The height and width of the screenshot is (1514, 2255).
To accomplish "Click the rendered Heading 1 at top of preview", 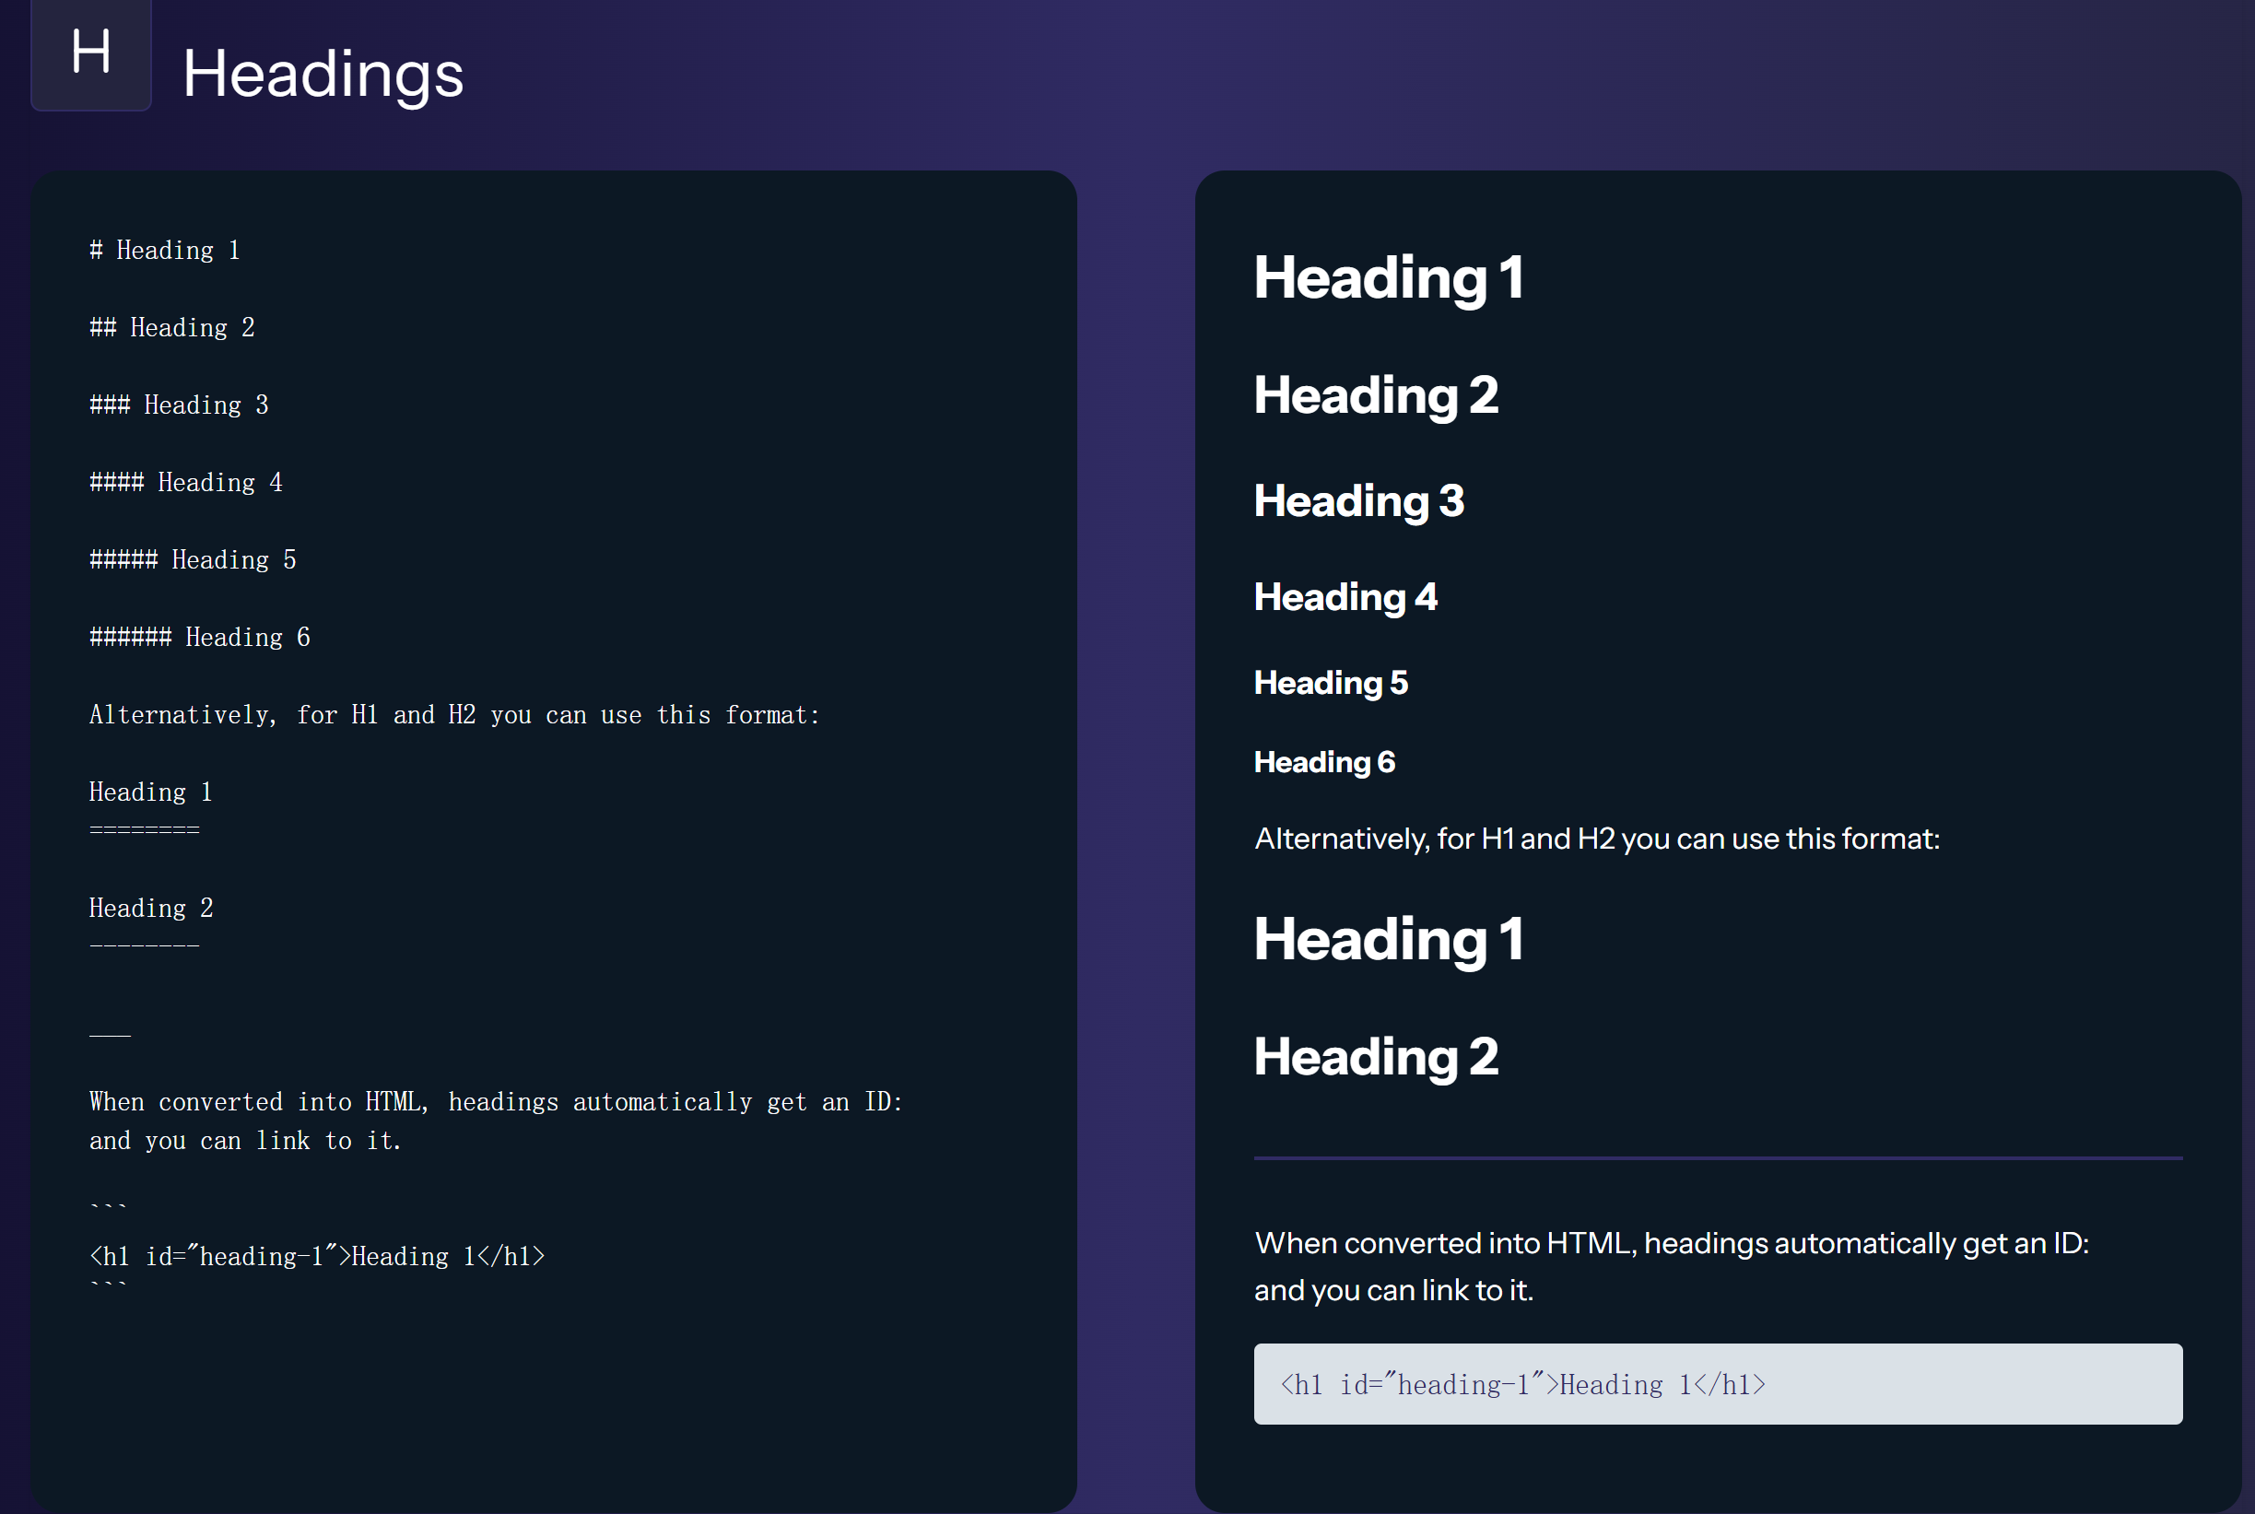I will 1388,278.
